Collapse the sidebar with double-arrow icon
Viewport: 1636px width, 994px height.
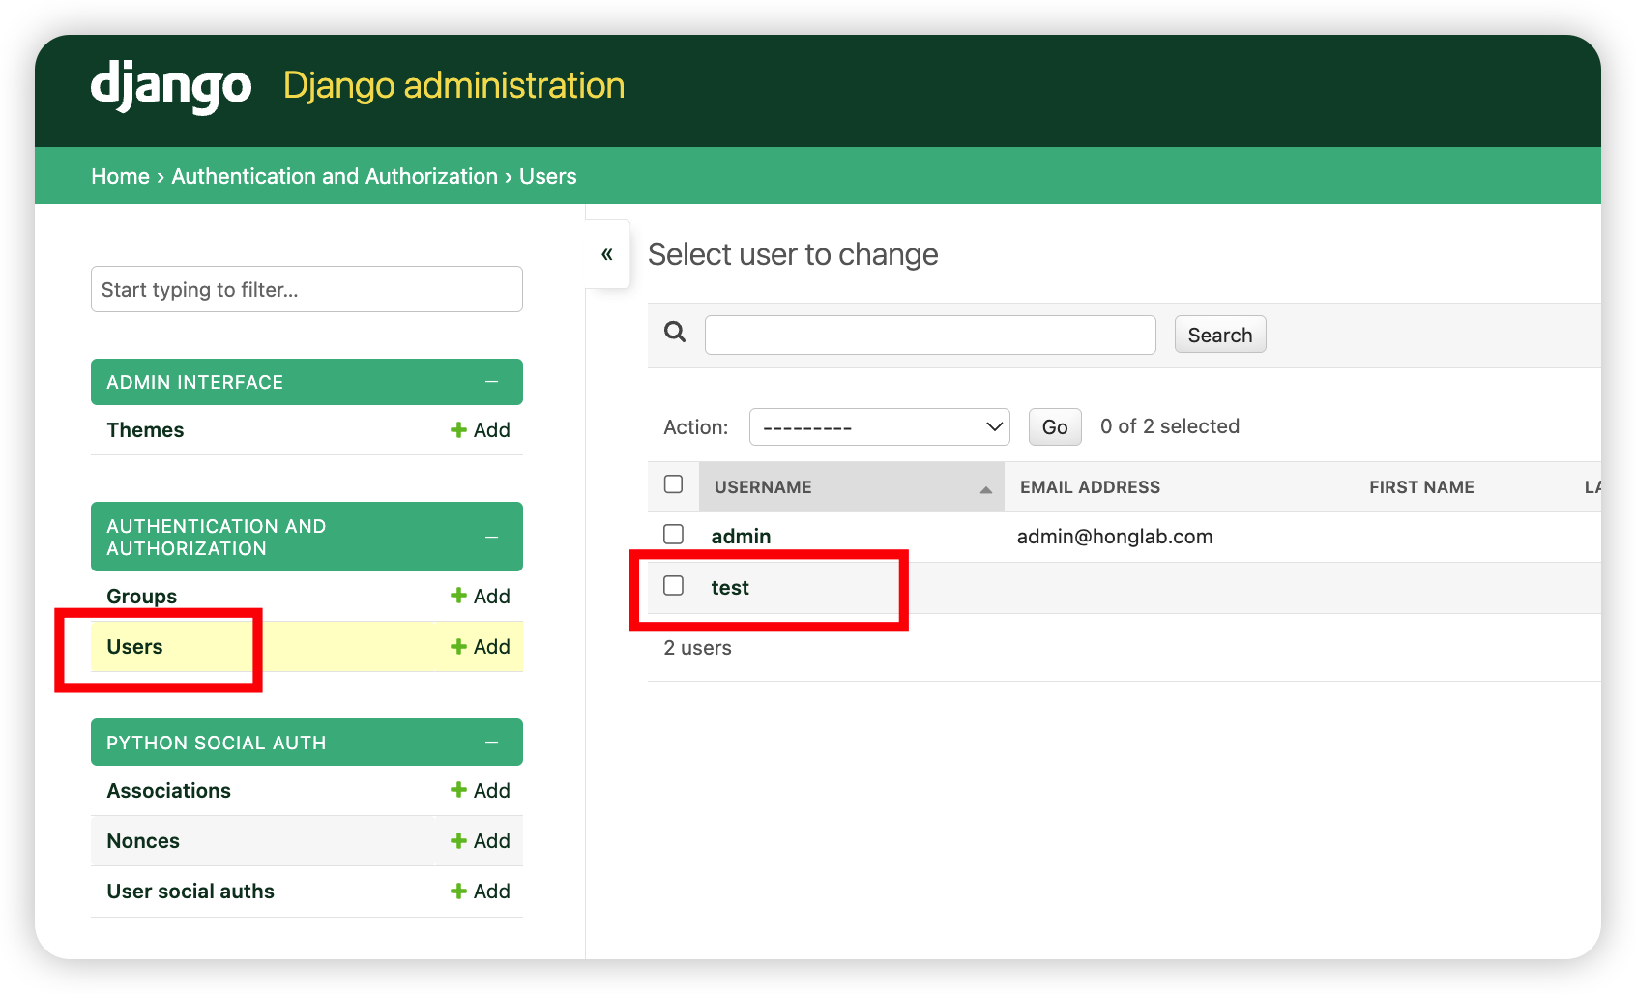607,254
